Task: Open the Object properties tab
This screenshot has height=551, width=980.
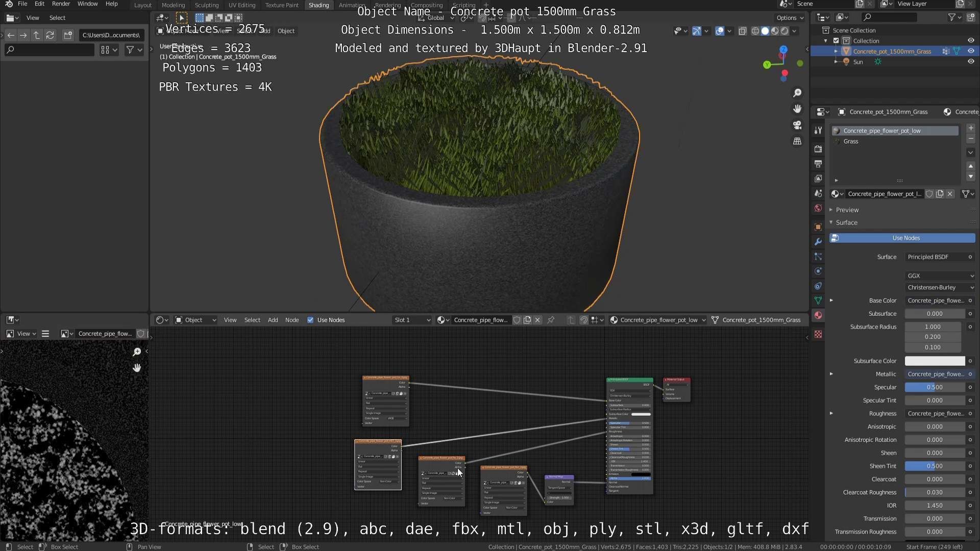Action: [x=818, y=227]
